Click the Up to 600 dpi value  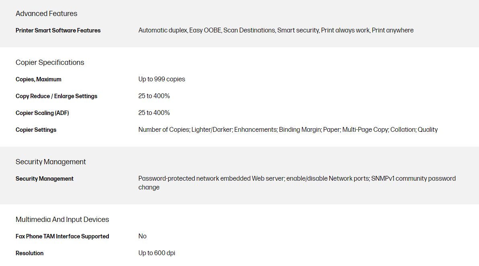coord(157,253)
